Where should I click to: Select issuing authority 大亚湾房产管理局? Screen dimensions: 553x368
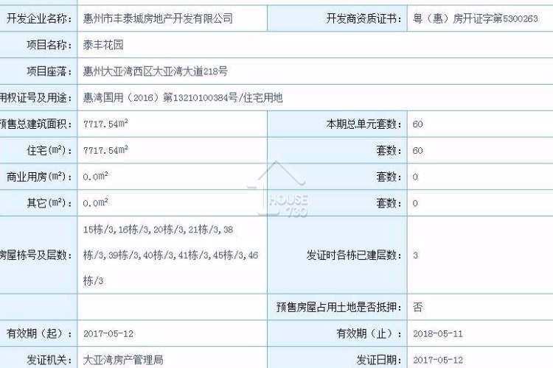tap(123, 360)
